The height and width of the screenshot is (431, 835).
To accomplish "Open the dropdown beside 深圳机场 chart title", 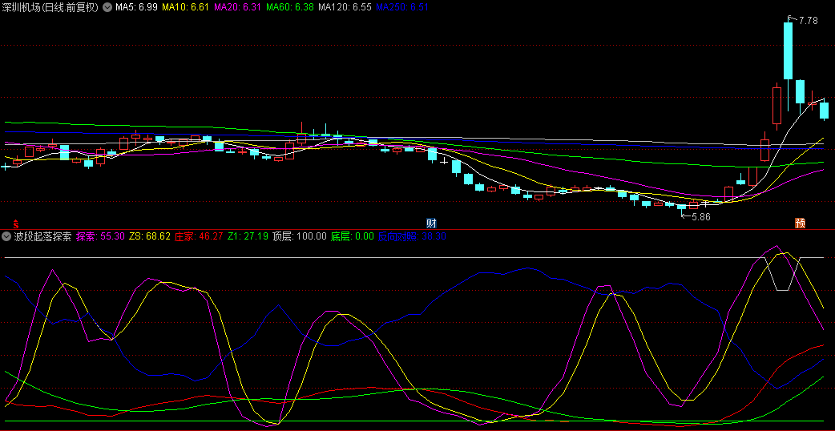I will pos(107,7).
